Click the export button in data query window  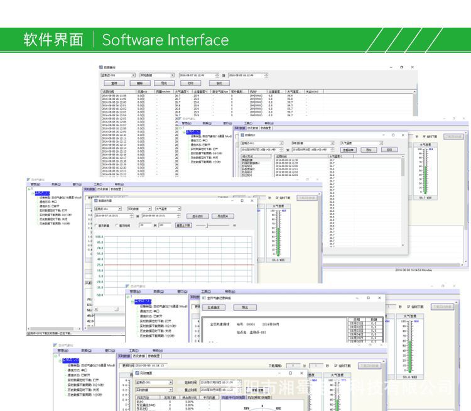164,84
